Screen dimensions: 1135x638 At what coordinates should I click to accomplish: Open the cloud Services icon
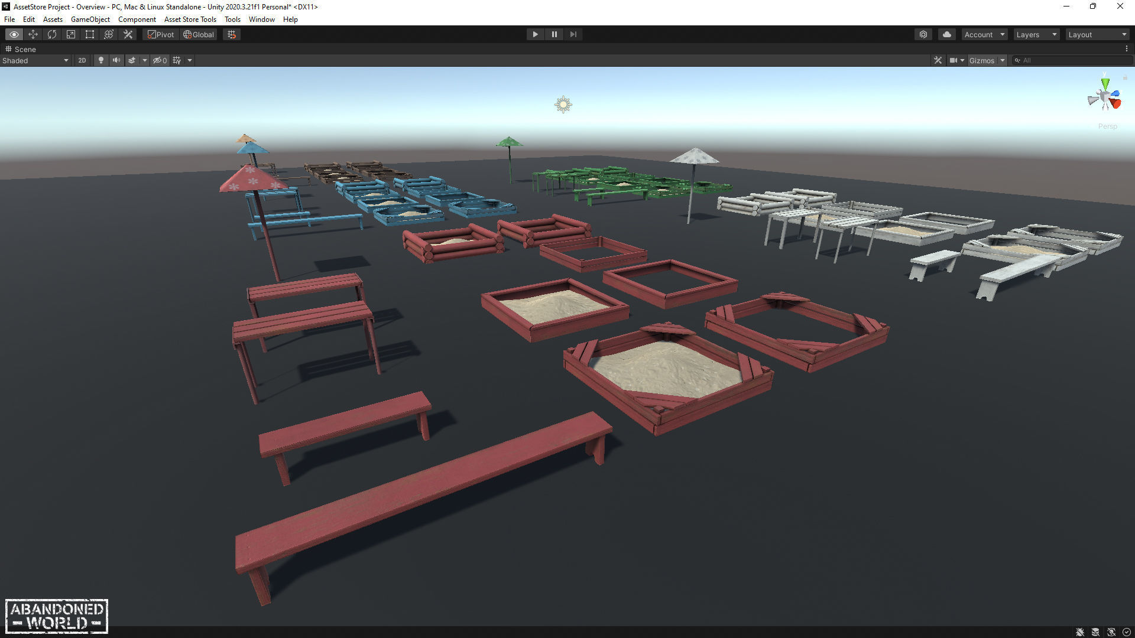(947, 34)
